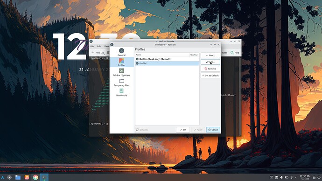Screen dimensions: 322x181
Task: Open the orange app pinned on taskbar
Action: (27, 178)
